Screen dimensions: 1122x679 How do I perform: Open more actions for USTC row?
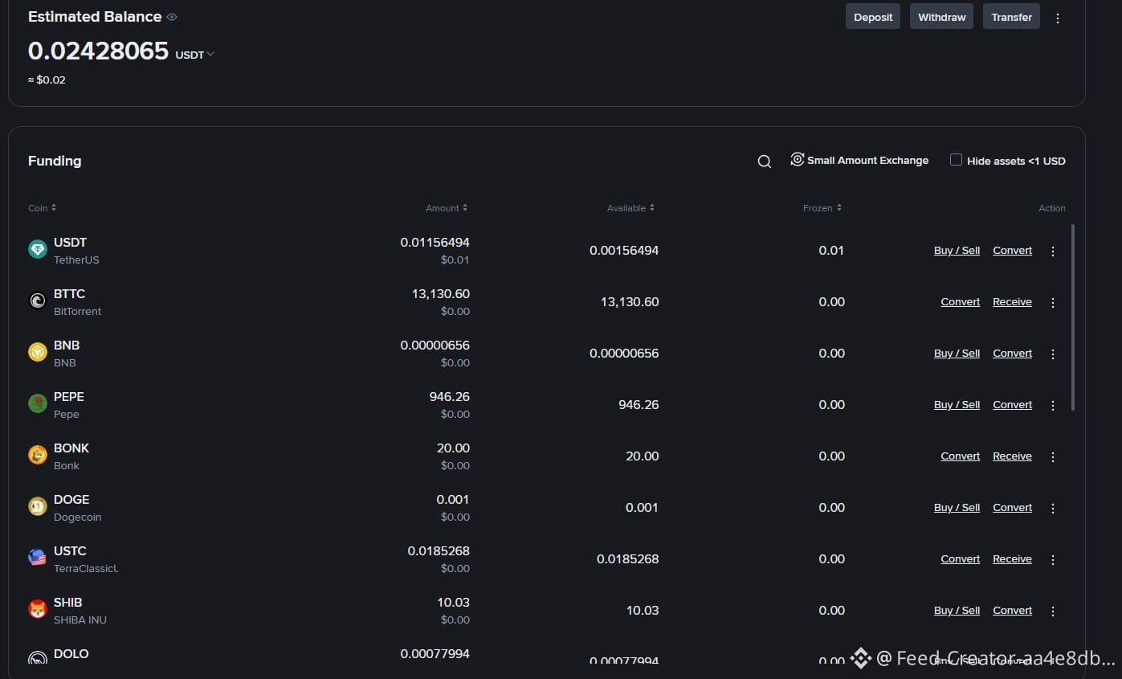tap(1053, 560)
